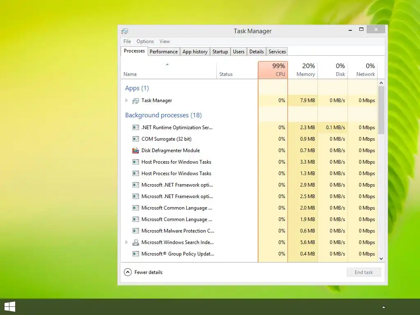Switch to the Users tab
This screenshot has width=420, height=315.
pyautogui.click(x=239, y=51)
